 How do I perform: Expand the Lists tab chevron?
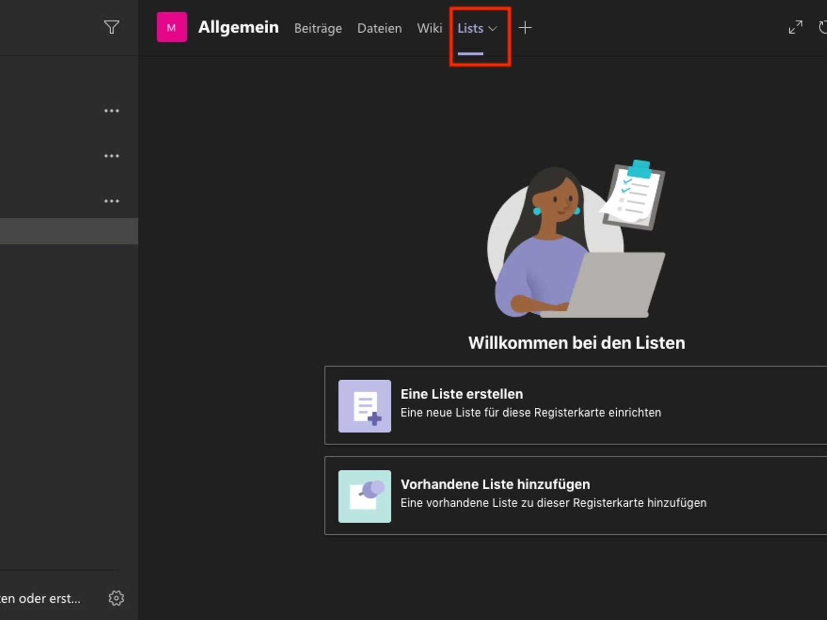coord(493,28)
